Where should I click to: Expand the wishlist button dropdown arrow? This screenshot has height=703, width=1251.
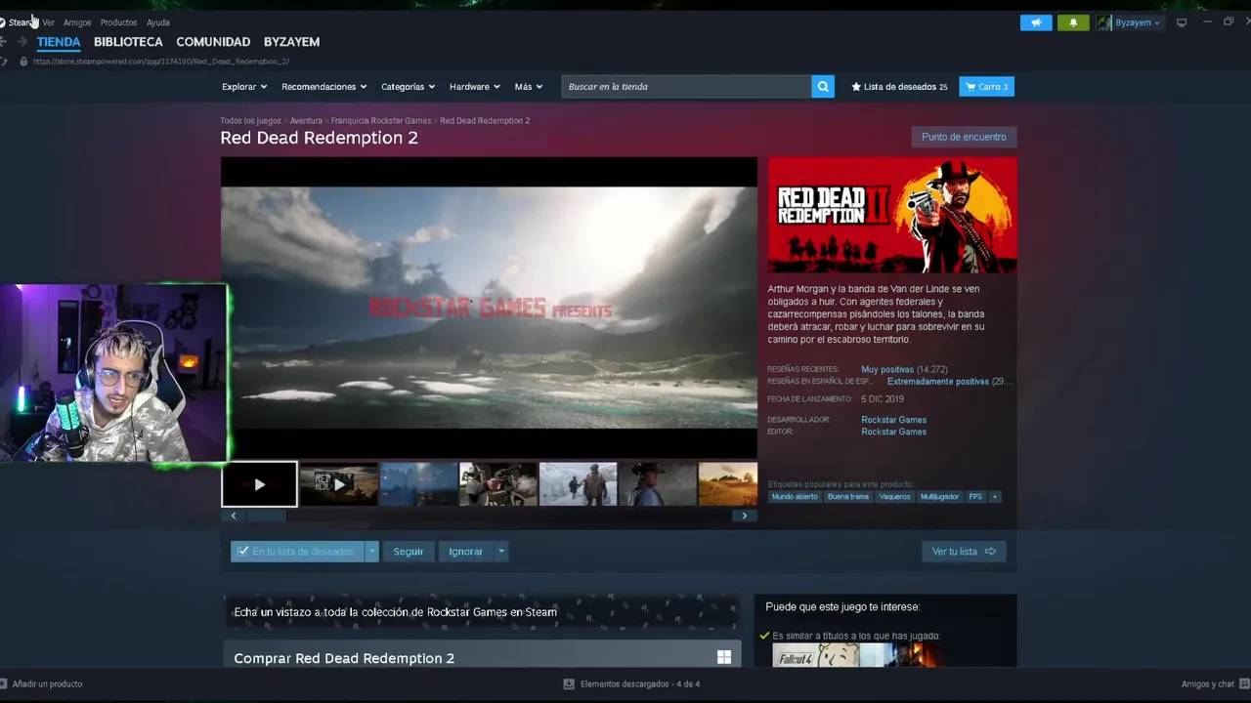pos(371,552)
